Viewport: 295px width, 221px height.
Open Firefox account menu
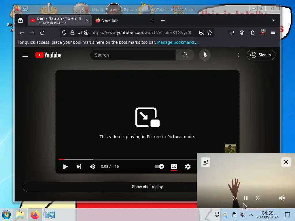[x=242, y=33]
